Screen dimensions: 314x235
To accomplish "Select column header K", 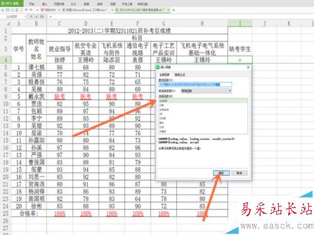I will pyautogui.click(x=289, y=23).
